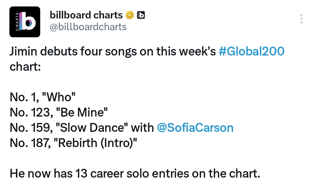This screenshot has width=317, height=192.
Task: Open the billboard charts display name
Action: pyautogui.click(x=86, y=15)
